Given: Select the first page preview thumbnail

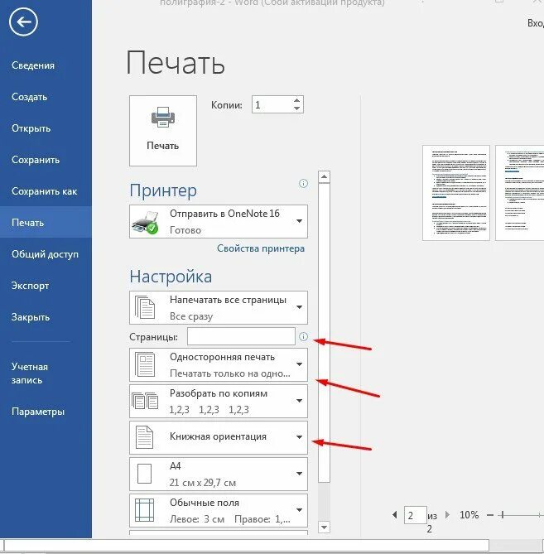Looking at the screenshot, I should (456, 193).
